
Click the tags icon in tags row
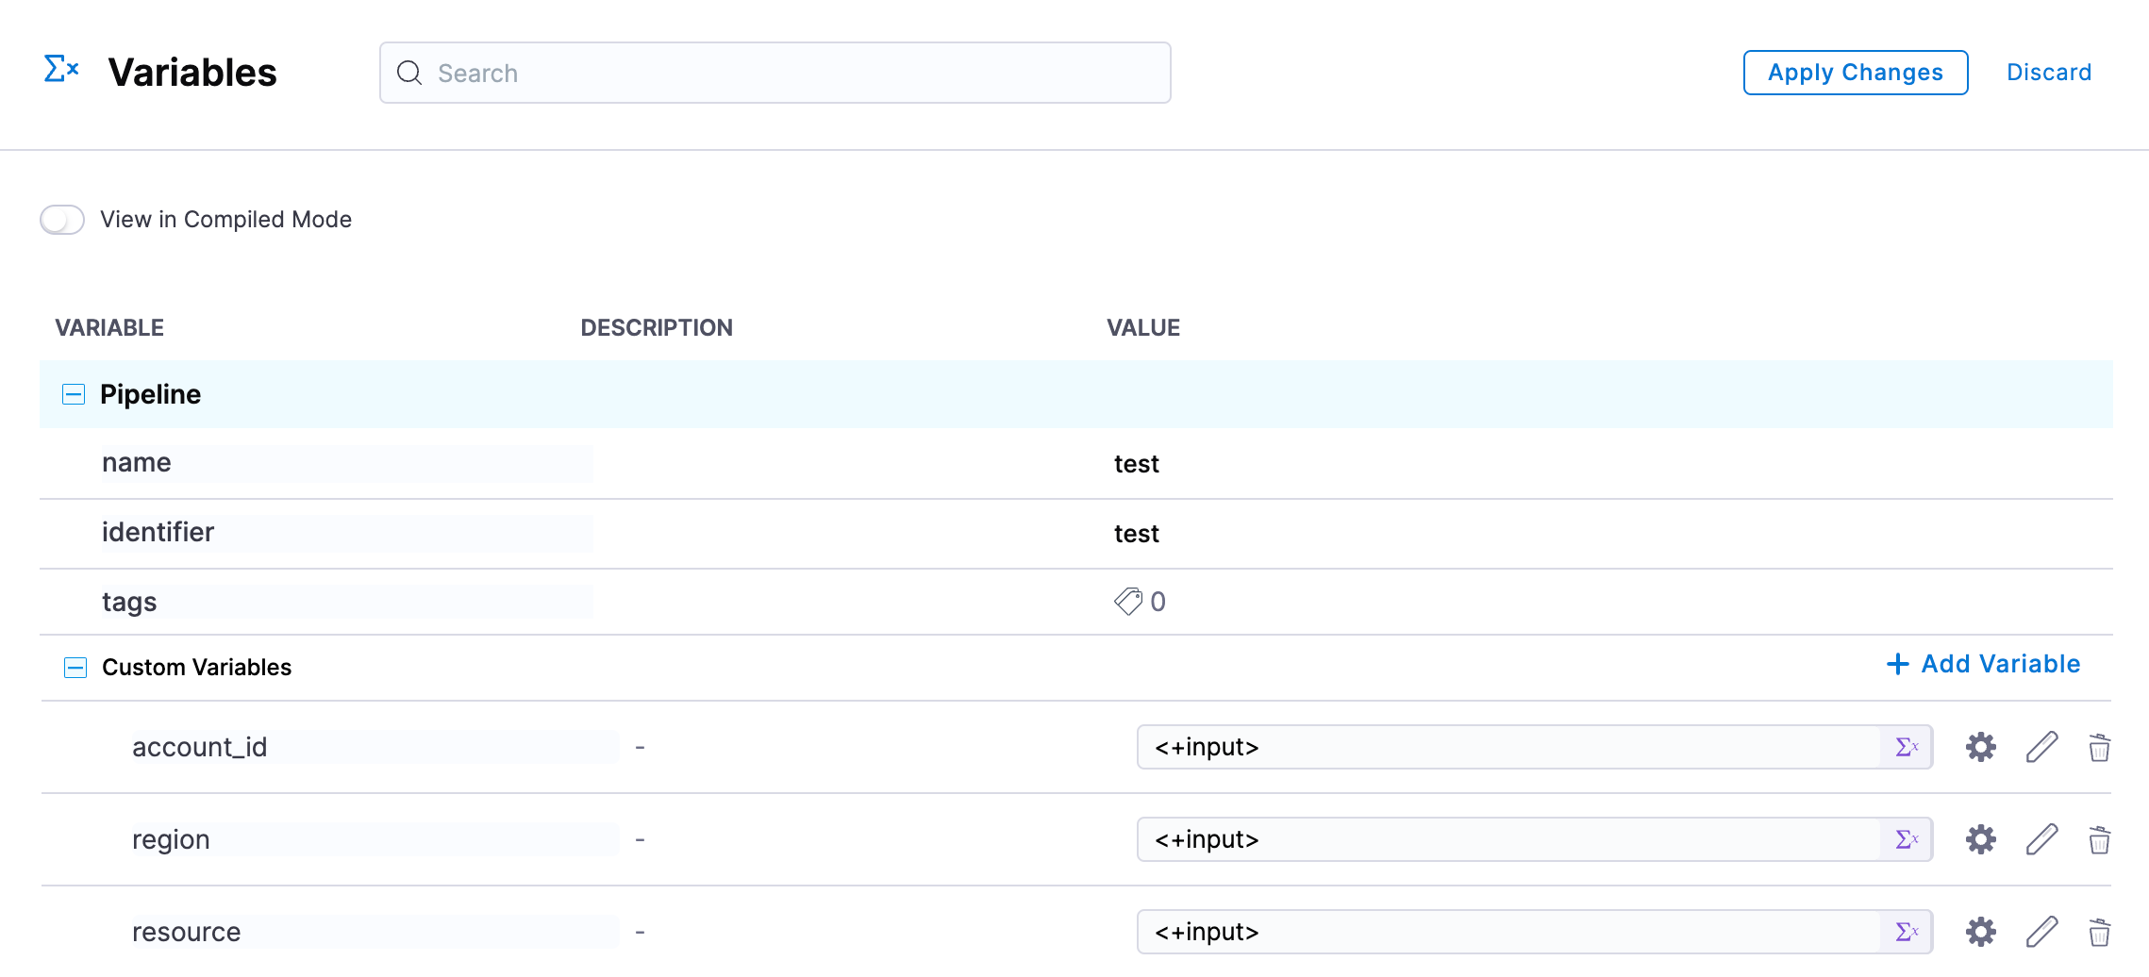1128,602
